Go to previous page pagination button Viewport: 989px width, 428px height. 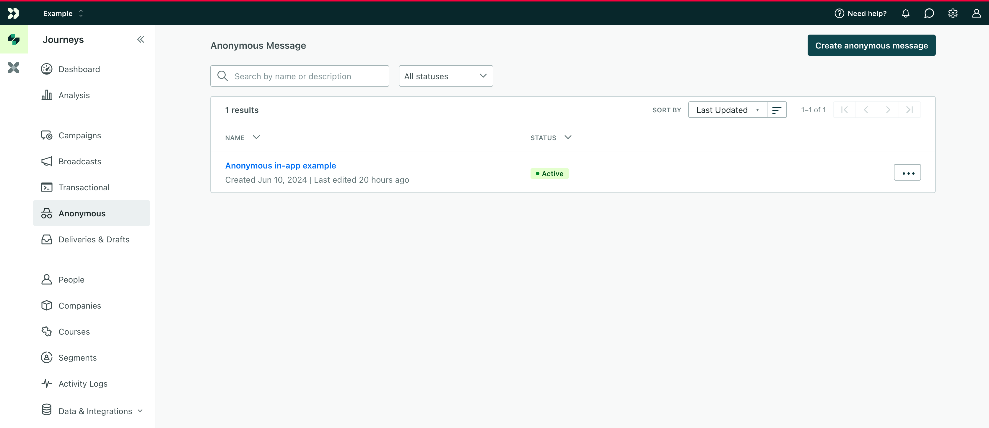click(866, 110)
